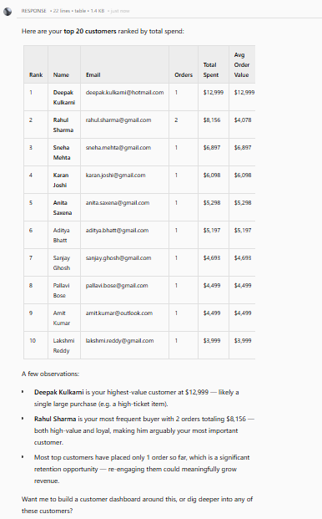This screenshot has width=322, height=519.
Task: Open sneha.mehta@gmail.com email link
Action: click(x=118, y=148)
